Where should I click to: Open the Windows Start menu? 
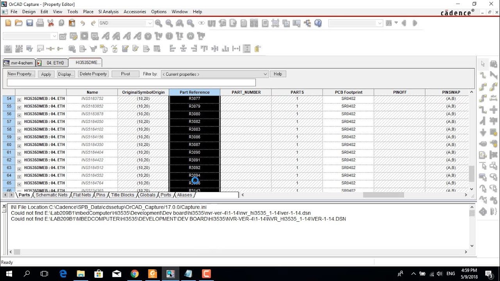point(9,274)
